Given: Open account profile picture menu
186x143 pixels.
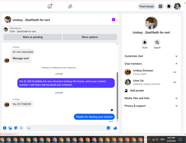Looking at the screenshot, I should [177, 6].
